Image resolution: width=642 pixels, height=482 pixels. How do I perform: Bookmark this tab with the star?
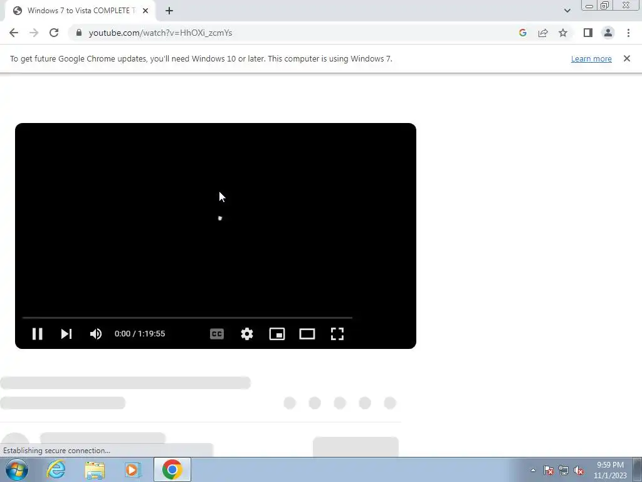tap(563, 33)
